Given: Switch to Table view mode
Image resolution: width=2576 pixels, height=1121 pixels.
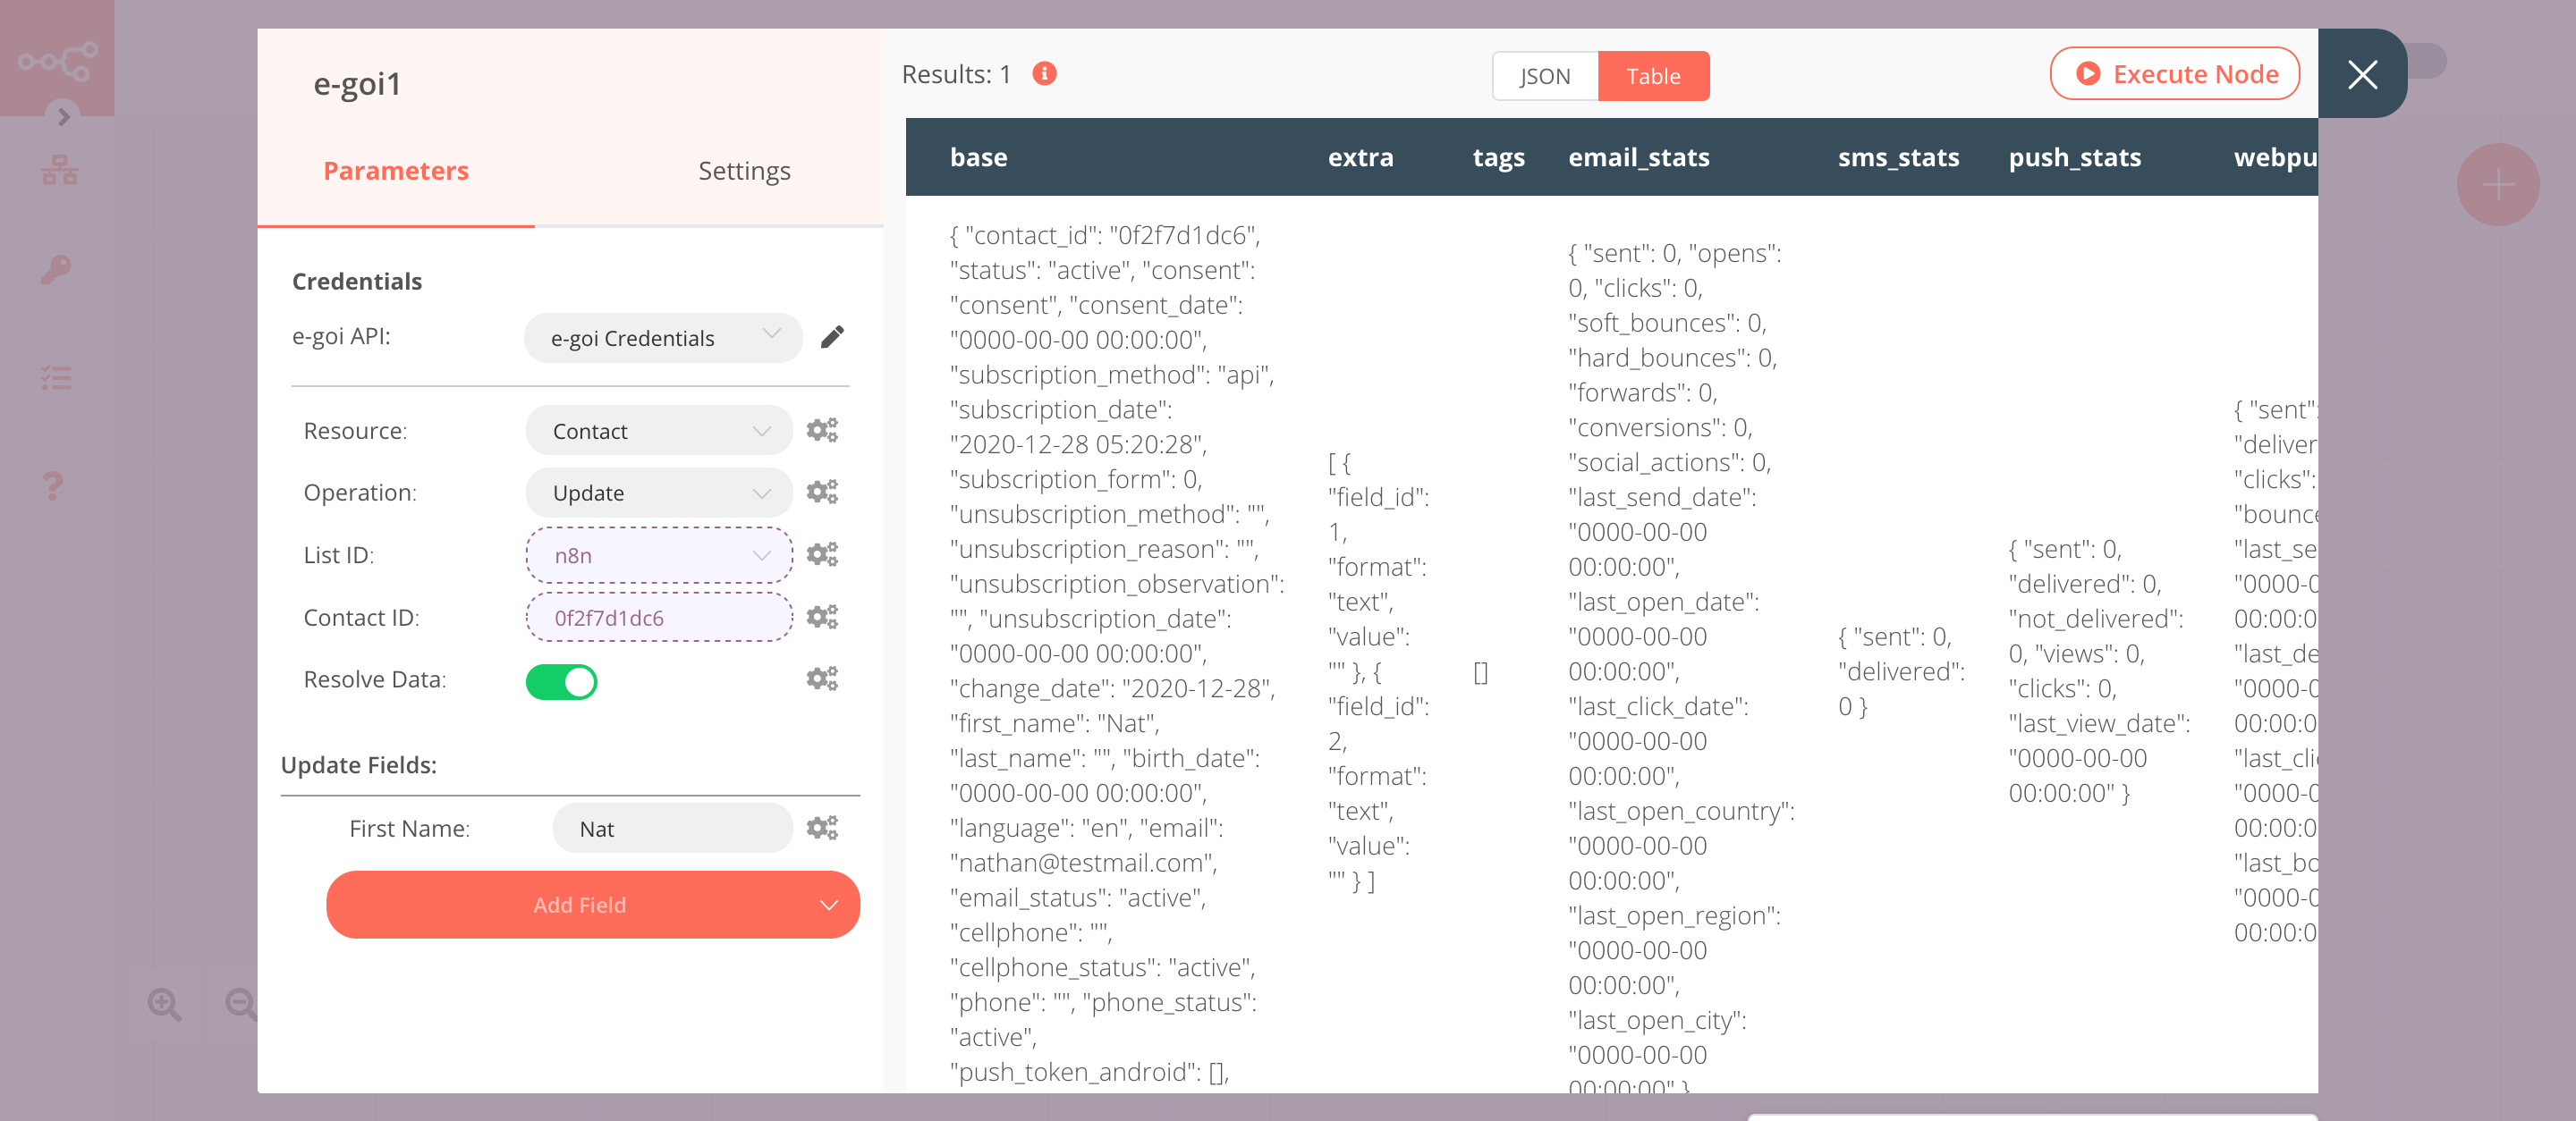Looking at the screenshot, I should coord(1653,75).
